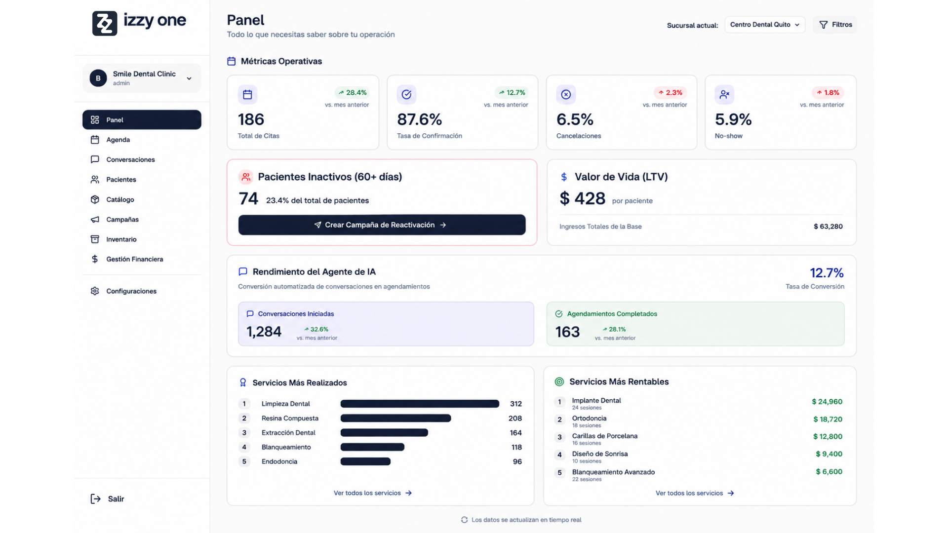Click the Blanqueamiento Avanzado row

(698, 475)
